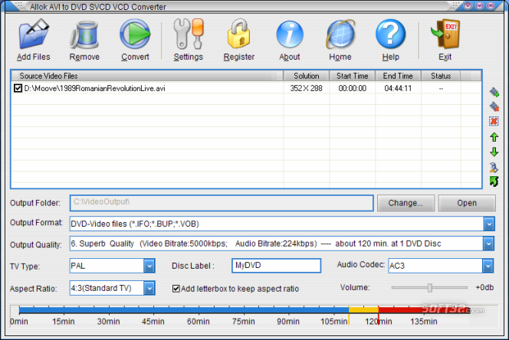Click the Source Video Files column header
This screenshot has height=340, width=509.
click(147, 76)
